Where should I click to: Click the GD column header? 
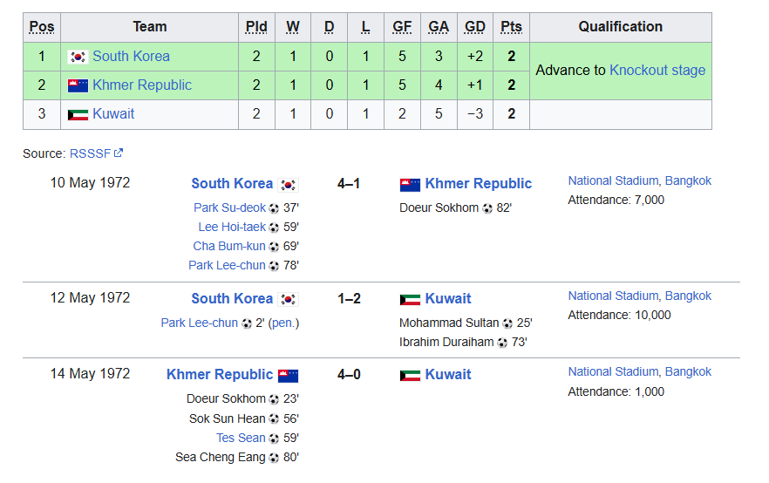475,27
